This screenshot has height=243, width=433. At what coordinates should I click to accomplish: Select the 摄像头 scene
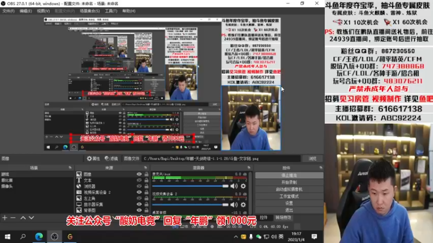(x=37, y=186)
